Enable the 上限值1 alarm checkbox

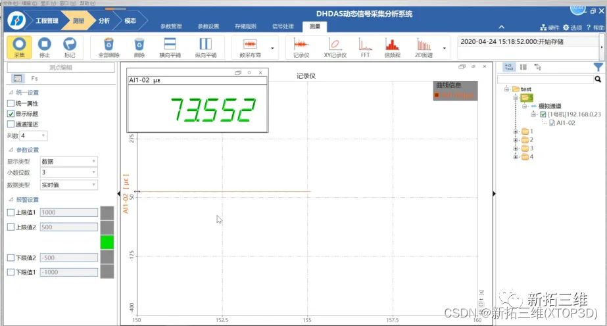(11, 212)
